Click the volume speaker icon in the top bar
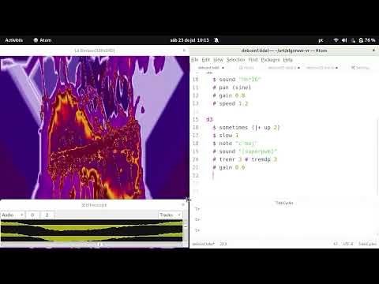The image size is (379, 284). coord(344,40)
